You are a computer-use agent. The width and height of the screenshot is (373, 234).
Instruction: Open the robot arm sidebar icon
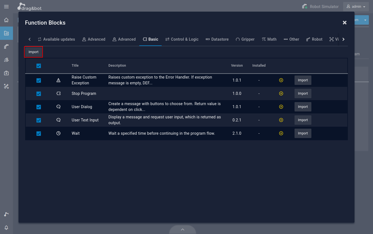(x=6, y=46)
